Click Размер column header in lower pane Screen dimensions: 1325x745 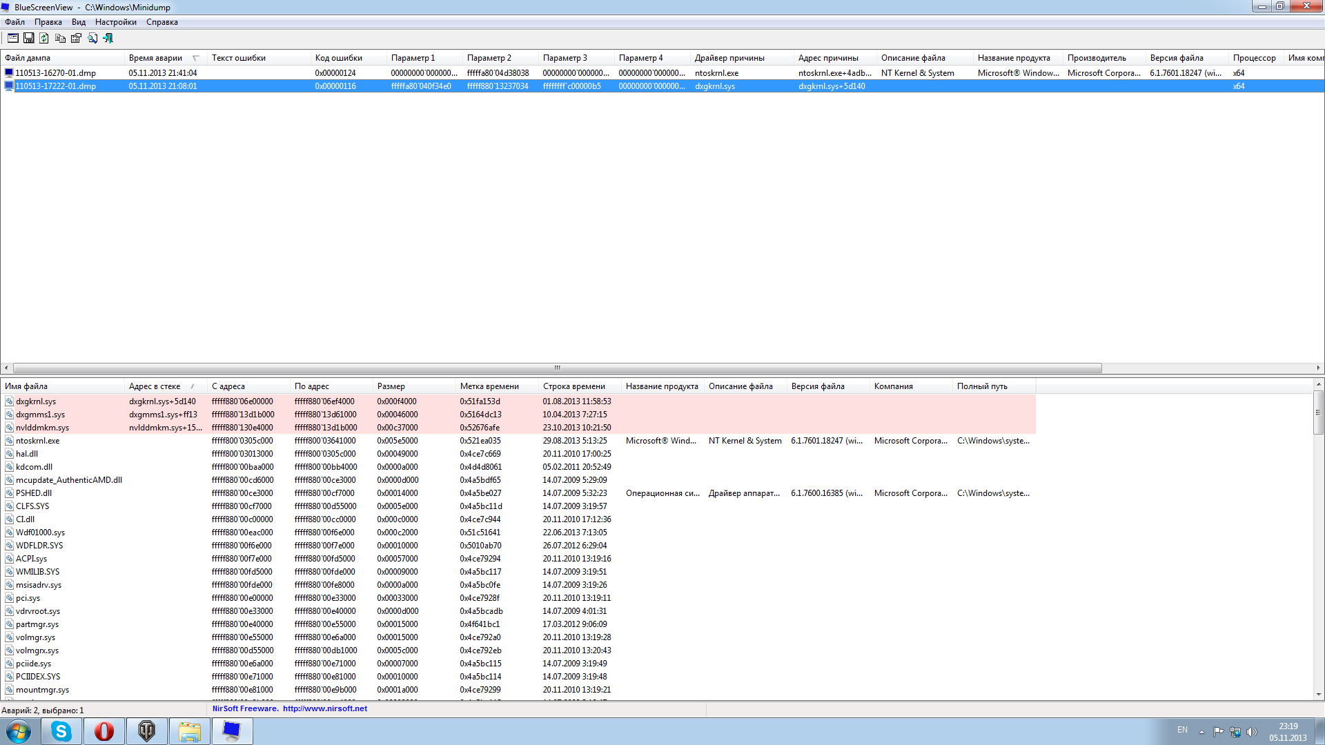coord(414,386)
